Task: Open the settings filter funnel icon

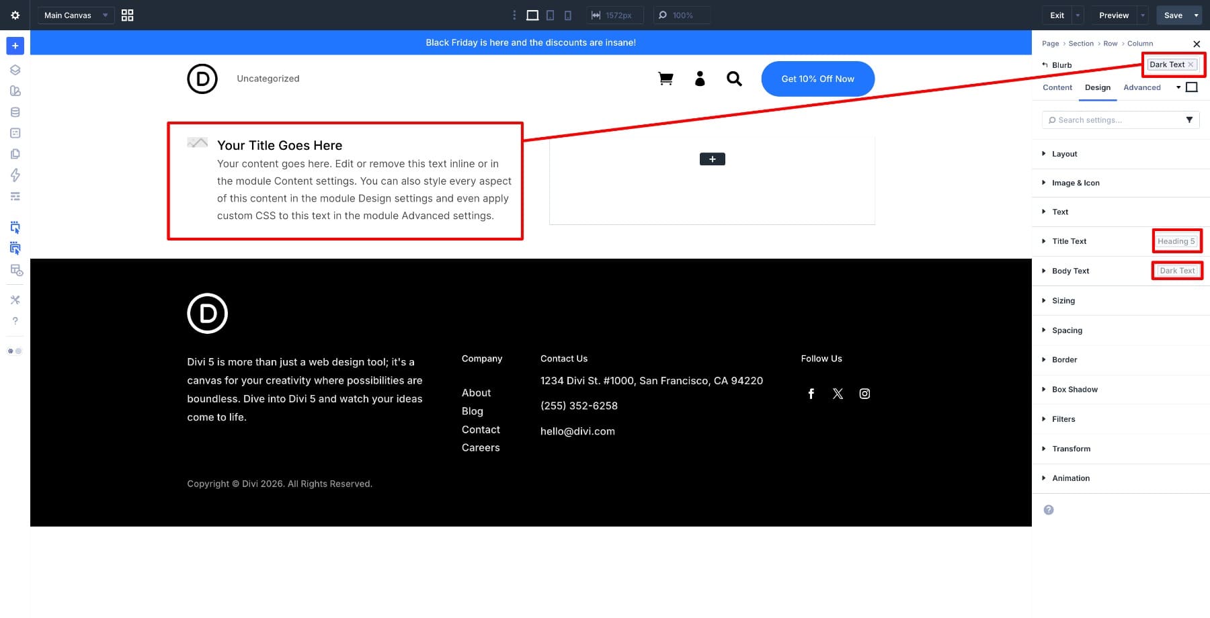Action: coord(1189,120)
